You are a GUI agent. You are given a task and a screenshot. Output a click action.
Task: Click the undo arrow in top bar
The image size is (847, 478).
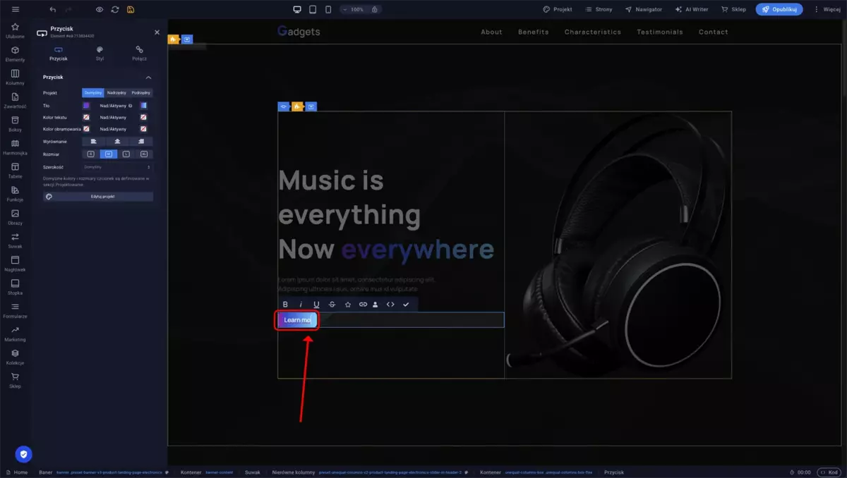click(53, 9)
